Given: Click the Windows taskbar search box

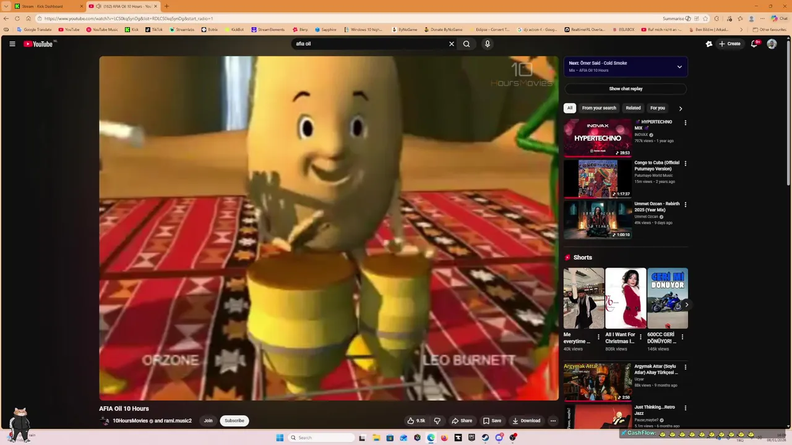Looking at the screenshot, I should [x=322, y=438].
